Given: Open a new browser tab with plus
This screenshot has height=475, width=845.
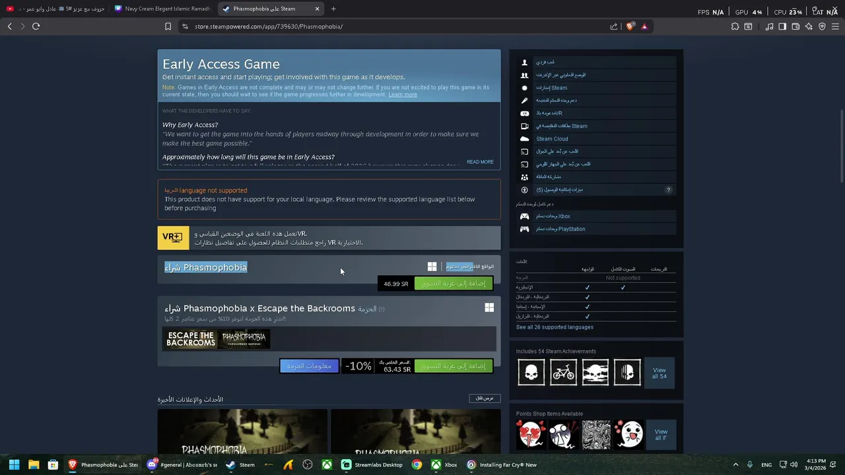Looking at the screenshot, I should pos(333,9).
